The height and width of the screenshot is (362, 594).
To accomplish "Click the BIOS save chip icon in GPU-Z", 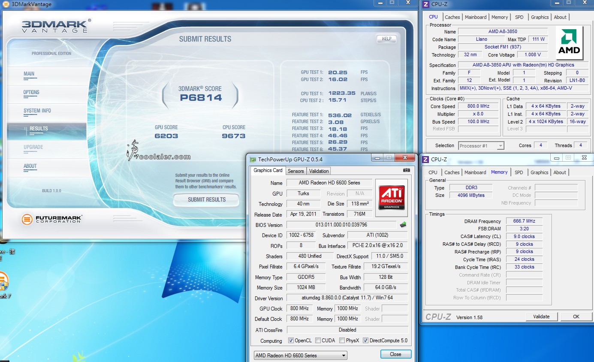I will click(403, 225).
